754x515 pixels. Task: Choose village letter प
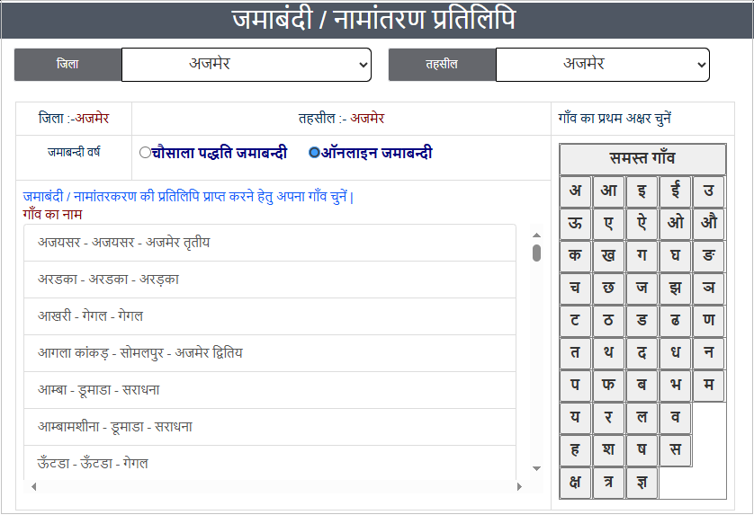pyautogui.click(x=575, y=386)
